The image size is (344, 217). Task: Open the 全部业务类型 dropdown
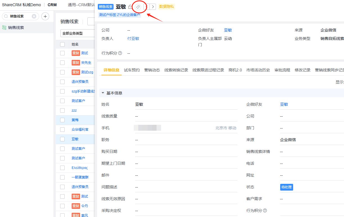tap(78, 33)
